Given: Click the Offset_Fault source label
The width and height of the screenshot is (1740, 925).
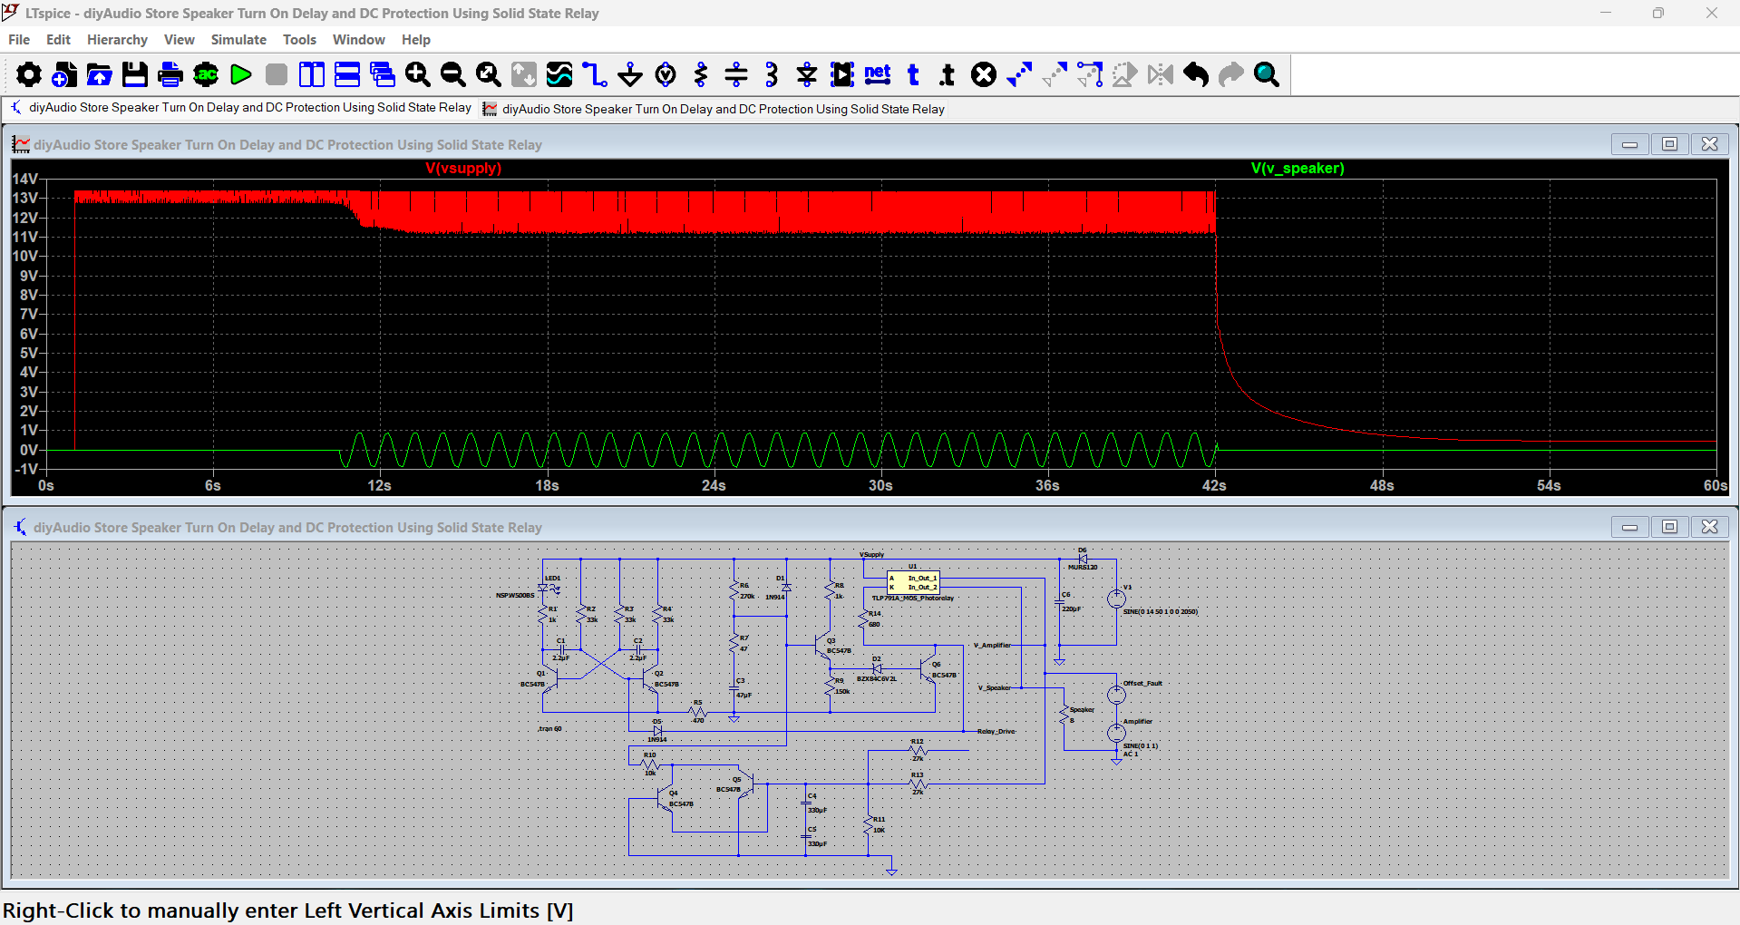Looking at the screenshot, I should [x=1142, y=684].
